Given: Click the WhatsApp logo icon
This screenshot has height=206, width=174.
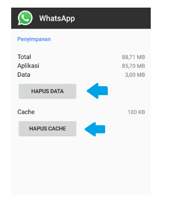Looking at the screenshot, I should (x=25, y=18).
